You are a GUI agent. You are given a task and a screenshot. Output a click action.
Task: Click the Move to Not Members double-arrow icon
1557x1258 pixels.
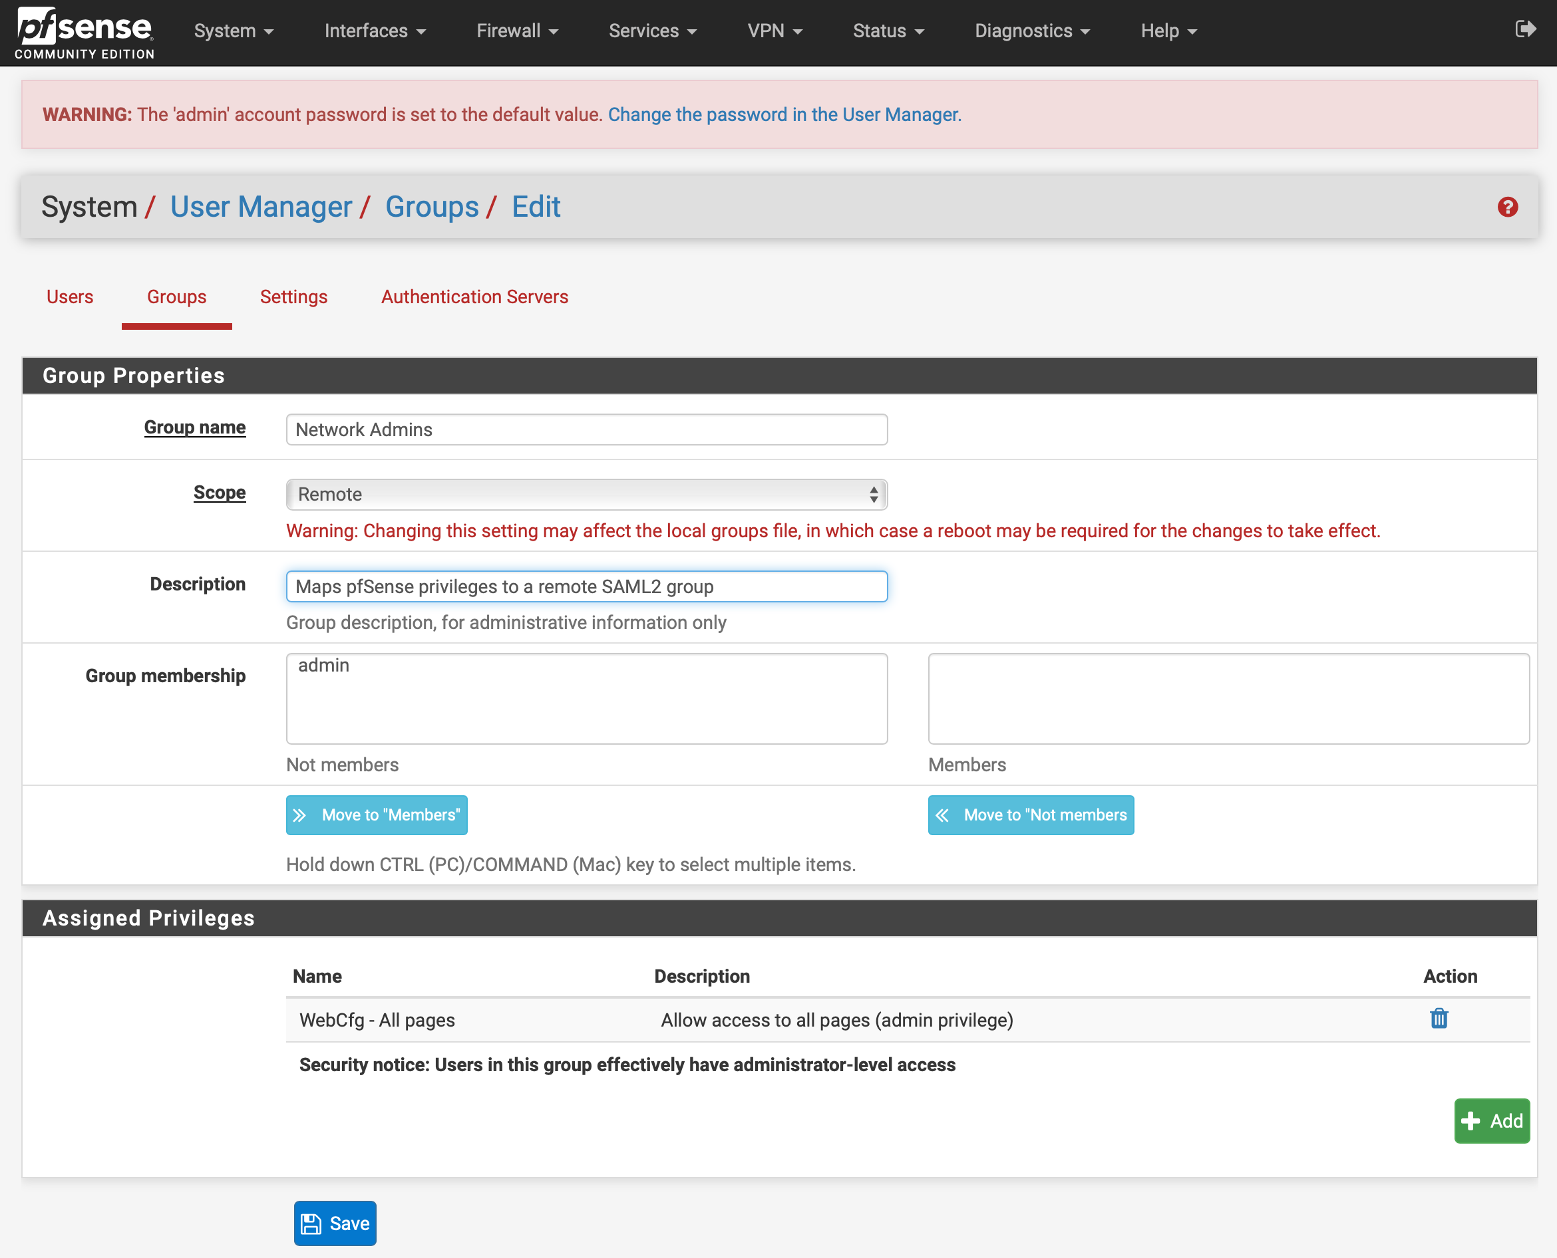click(944, 815)
